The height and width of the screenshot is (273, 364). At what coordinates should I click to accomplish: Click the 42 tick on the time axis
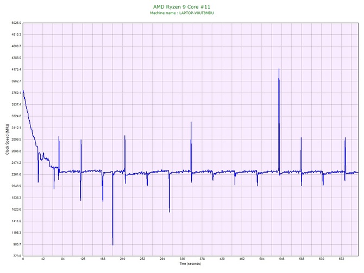click(43, 259)
